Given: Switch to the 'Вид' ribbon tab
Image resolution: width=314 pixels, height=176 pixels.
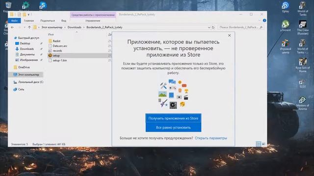Looking at the screenshot, I should pyautogui.click(x=64, y=21).
